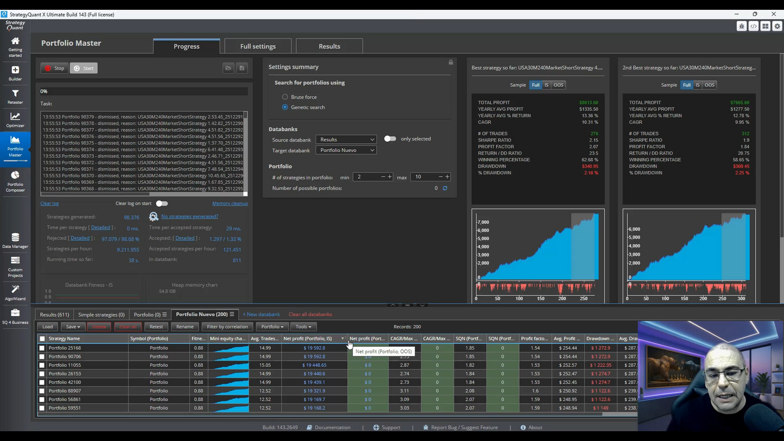Open the Portfolio (0) databank tab
Image resolution: width=784 pixels, height=441 pixels.
(150, 315)
